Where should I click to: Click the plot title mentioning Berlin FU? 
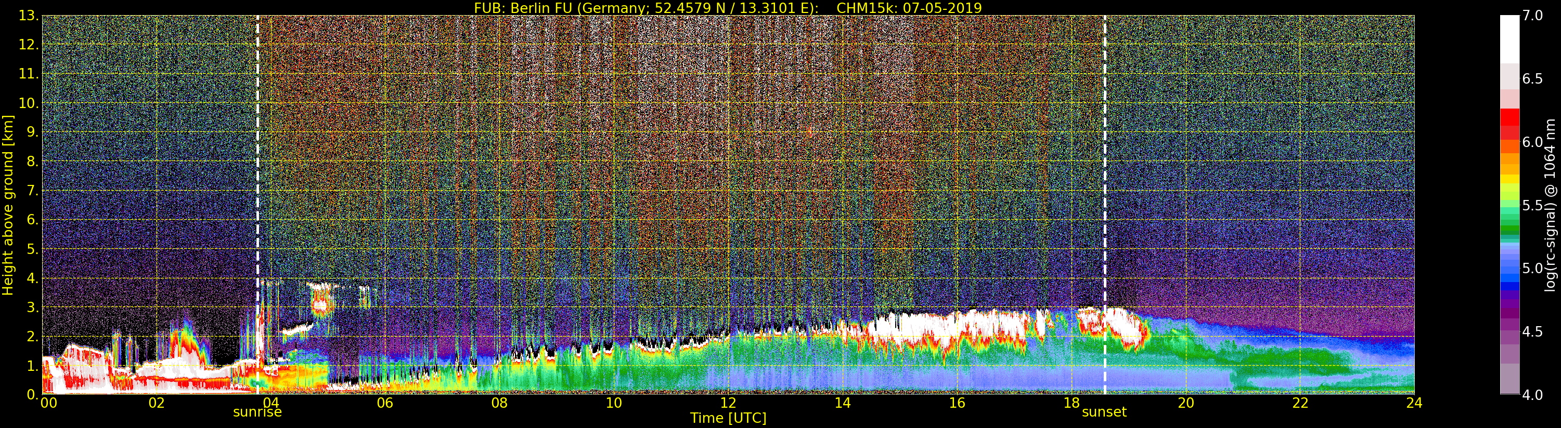click(x=728, y=8)
